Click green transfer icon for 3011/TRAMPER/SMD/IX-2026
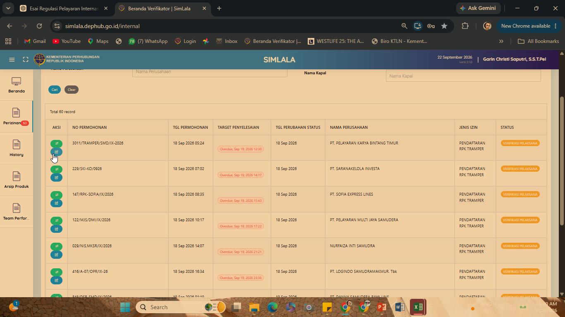The width and height of the screenshot is (565, 317). click(56, 144)
